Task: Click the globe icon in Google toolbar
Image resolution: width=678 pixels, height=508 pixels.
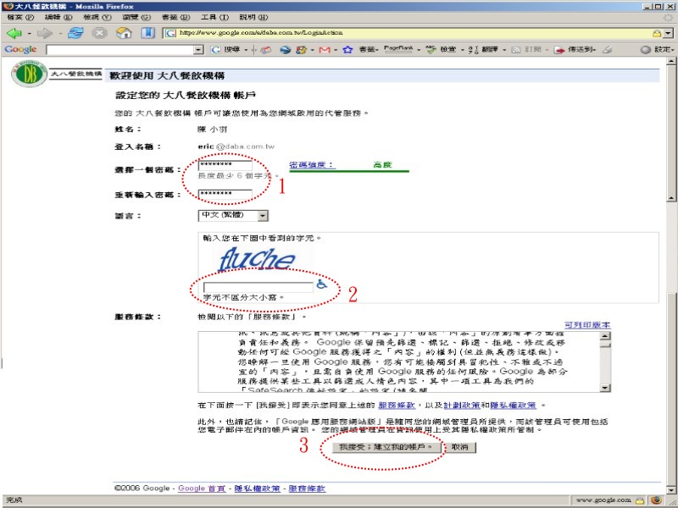Action: pyautogui.click(x=285, y=50)
